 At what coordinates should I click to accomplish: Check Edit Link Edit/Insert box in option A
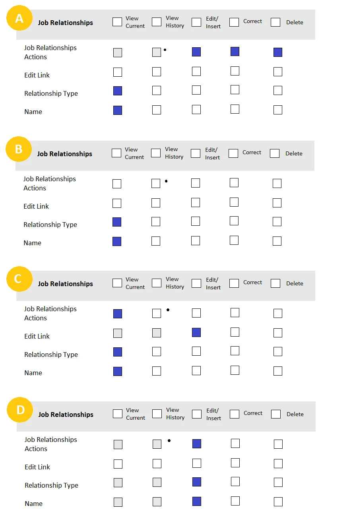(196, 72)
